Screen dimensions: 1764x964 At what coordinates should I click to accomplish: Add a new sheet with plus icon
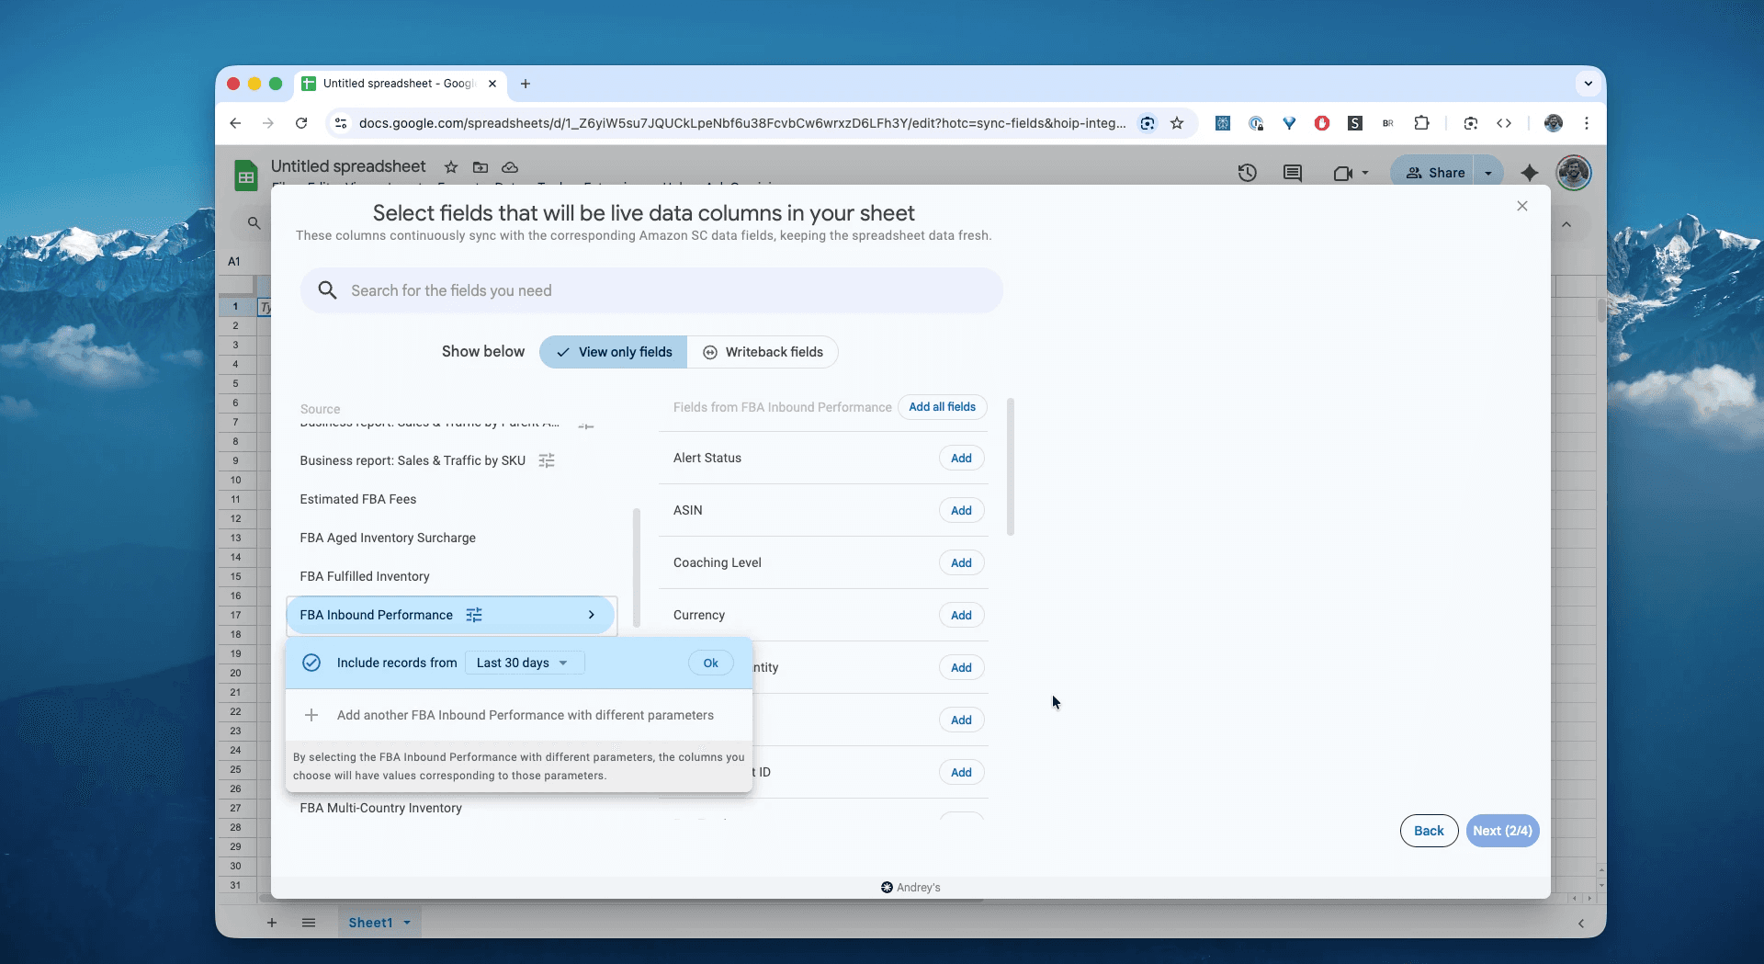tap(272, 923)
